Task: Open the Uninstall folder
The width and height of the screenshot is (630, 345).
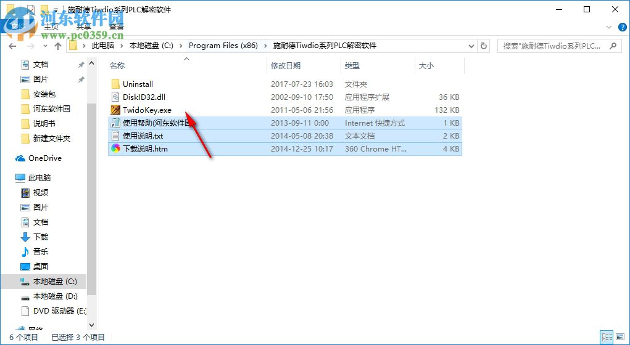Action: [x=138, y=84]
